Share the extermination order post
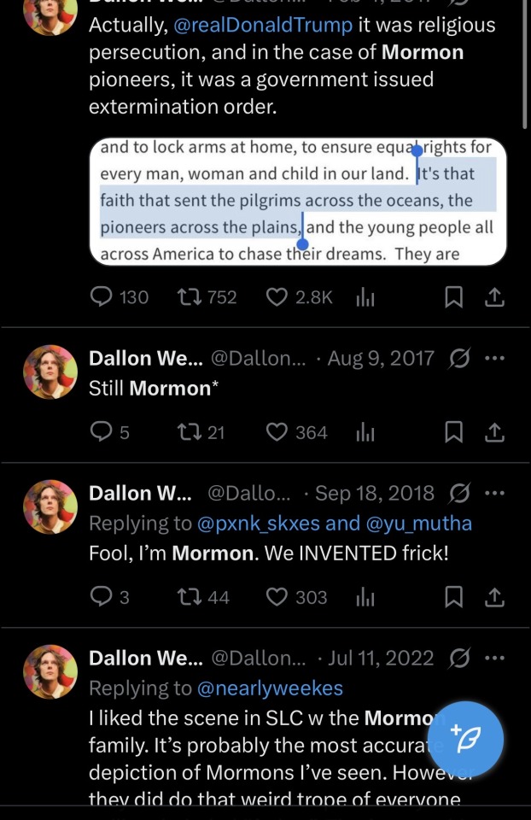Viewport: 531px width, 820px height. [494, 297]
